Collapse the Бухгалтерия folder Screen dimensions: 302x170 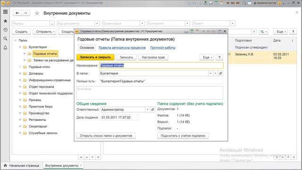coord(20,47)
